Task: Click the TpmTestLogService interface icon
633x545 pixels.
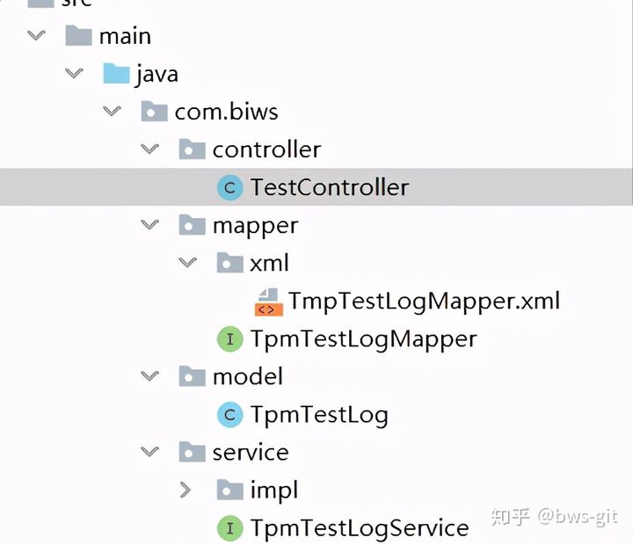Action: point(229,528)
